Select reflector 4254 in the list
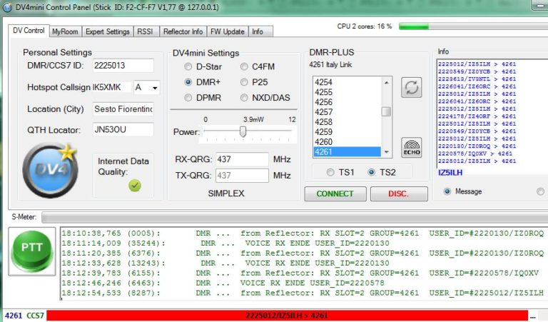 [x=347, y=82]
